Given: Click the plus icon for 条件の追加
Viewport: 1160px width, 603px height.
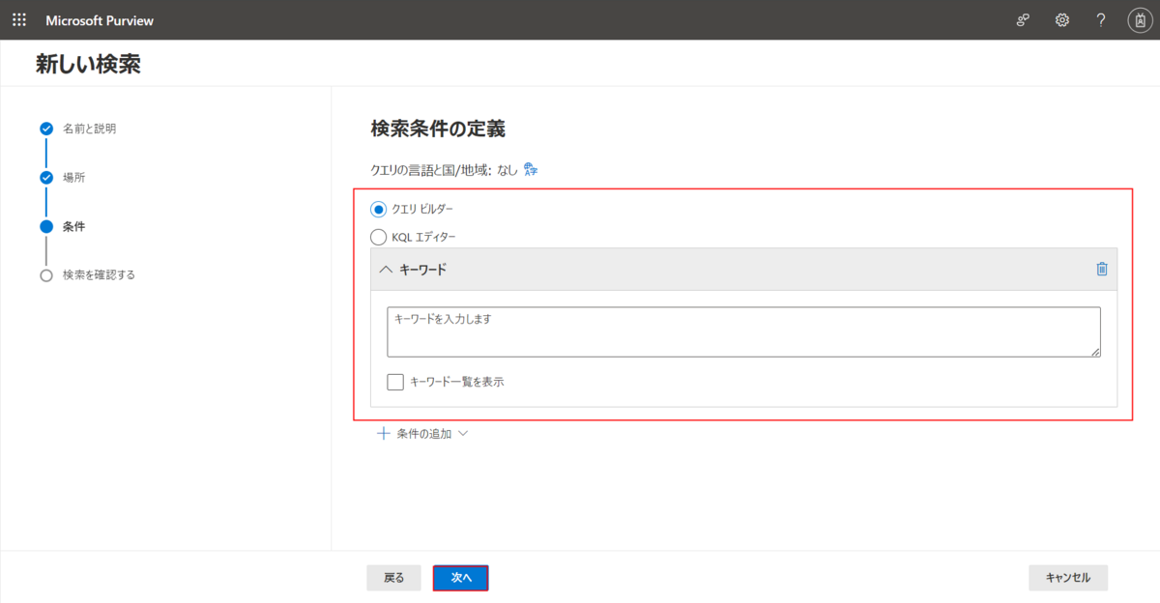Looking at the screenshot, I should tap(384, 434).
